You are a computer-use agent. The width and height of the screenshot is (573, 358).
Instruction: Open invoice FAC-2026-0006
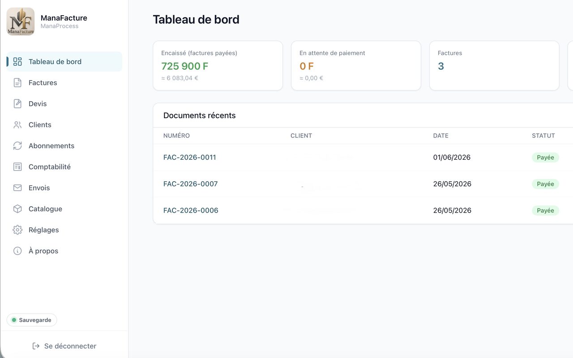(x=191, y=210)
